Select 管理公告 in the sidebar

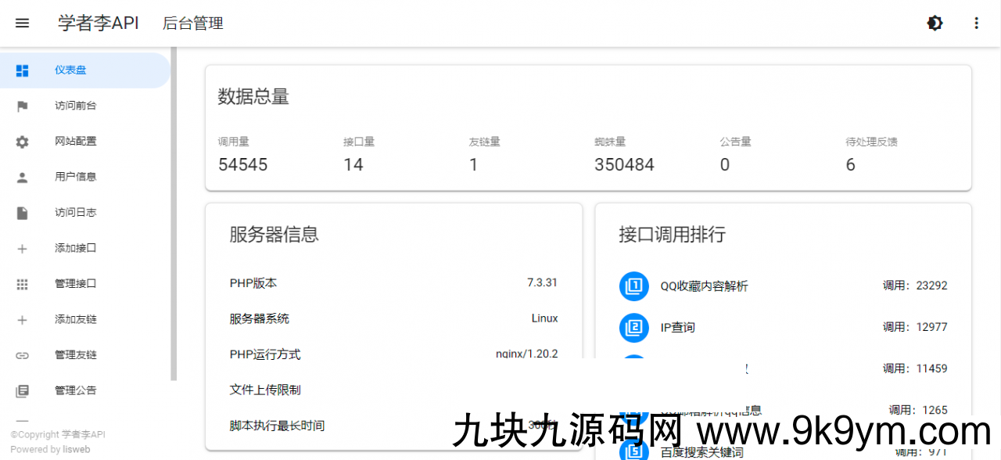click(x=76, y=390)
